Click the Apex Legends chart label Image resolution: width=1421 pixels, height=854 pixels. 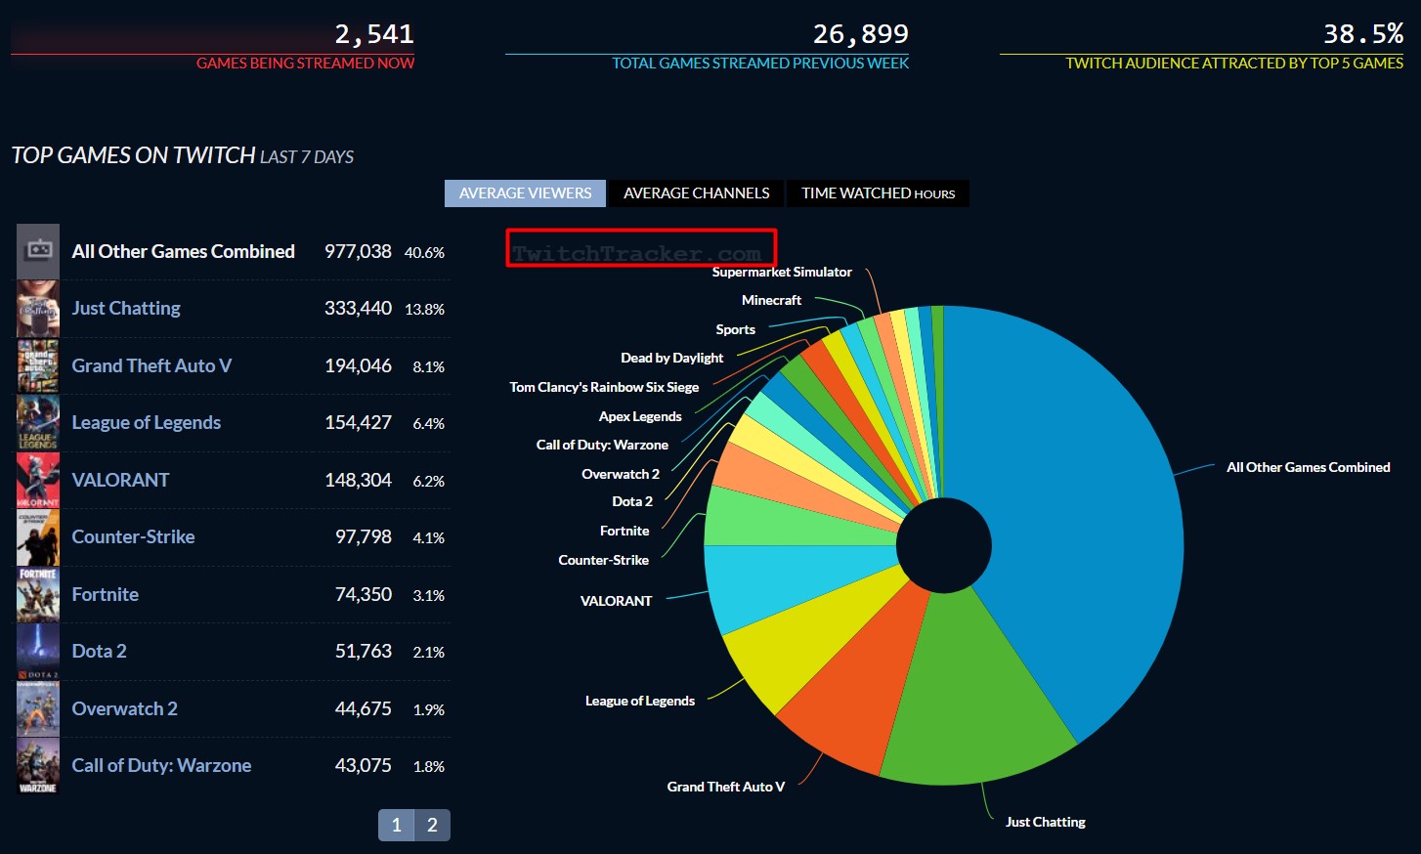[640, 416]
